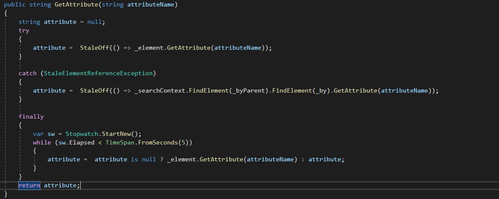
Task: Click '_by' argument in the second FindElement call
Action: pos(321,90)
